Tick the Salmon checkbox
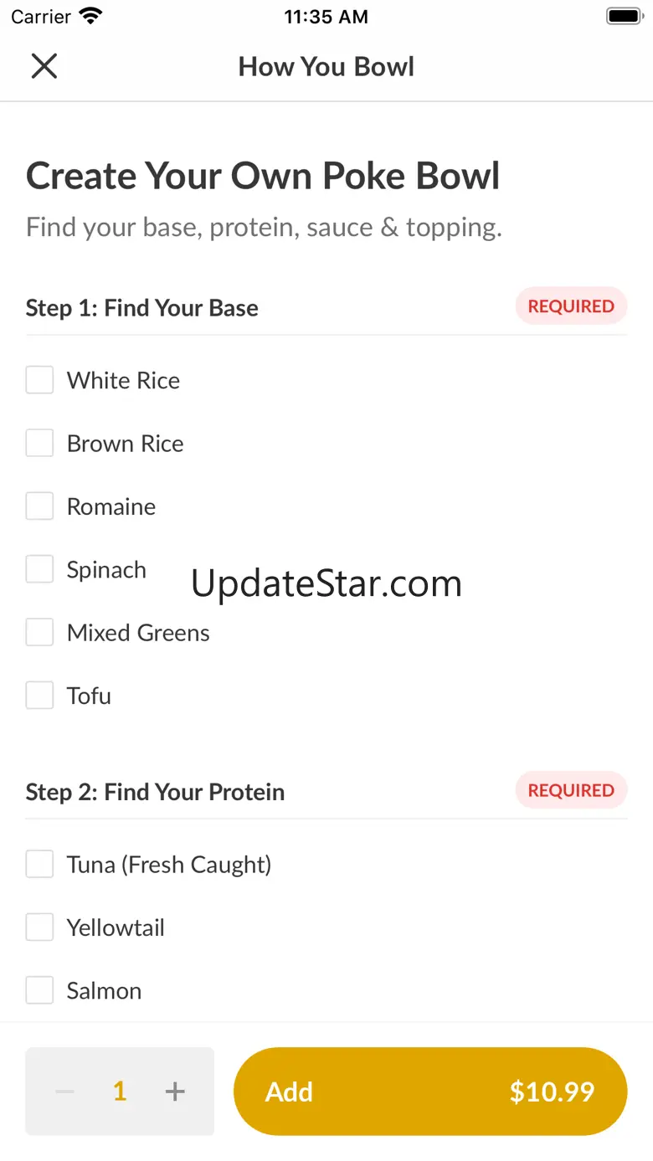This screenshot has height=1161, width=653. coord(39,990)
